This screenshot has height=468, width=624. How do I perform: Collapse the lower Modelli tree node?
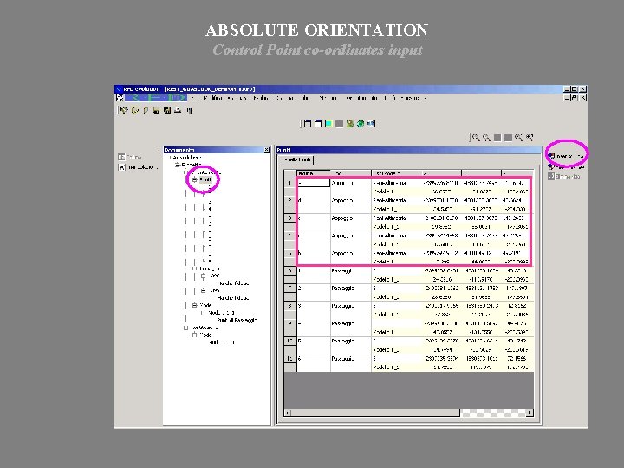coord(195,335)
